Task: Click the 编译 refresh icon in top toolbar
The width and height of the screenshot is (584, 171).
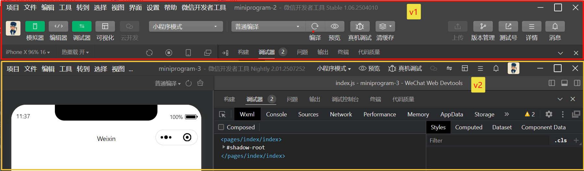Action: (x=315, y=27)
